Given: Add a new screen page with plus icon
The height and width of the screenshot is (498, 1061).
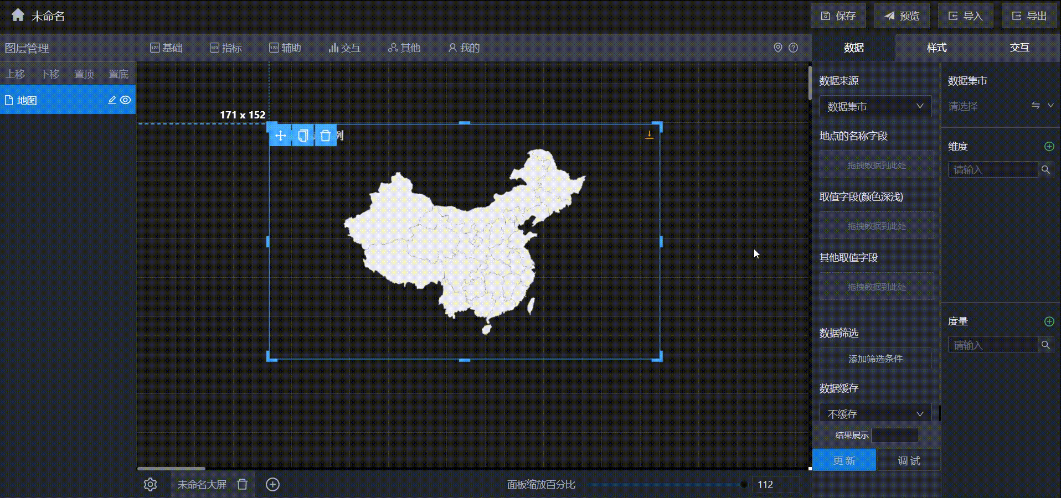Looking at the screenshot, I should [272, 485].
